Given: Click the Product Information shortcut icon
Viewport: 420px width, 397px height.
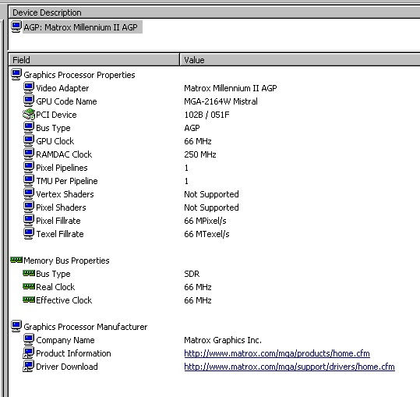Looking at the screenshot, I should [29, 353].
